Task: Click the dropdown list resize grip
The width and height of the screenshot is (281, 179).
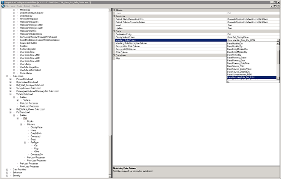Action: pos(229,82)
